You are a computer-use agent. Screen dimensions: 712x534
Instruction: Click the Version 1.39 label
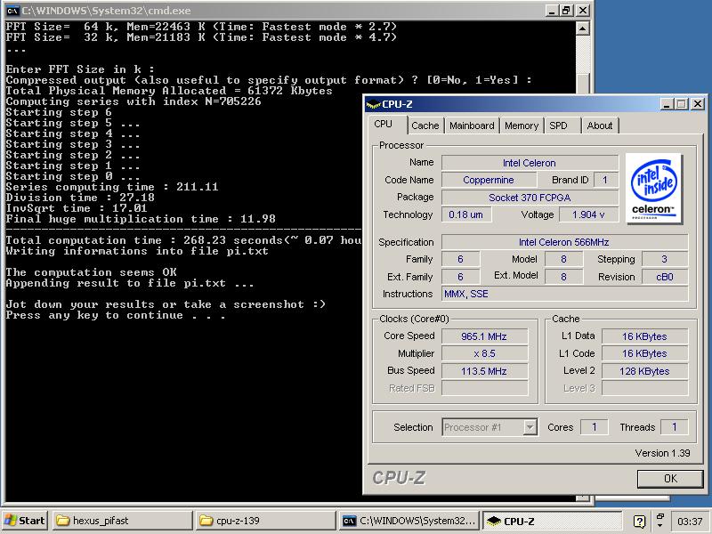pyautogui.click(x=662, y=453)
